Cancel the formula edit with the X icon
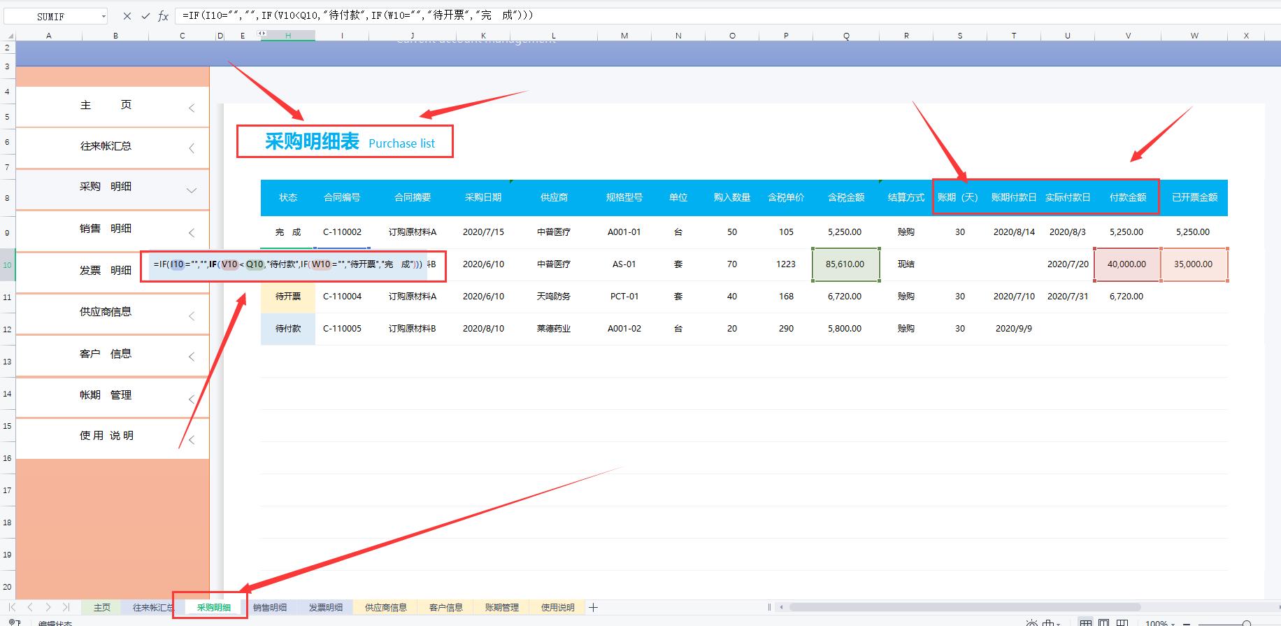 click(127, 16)
